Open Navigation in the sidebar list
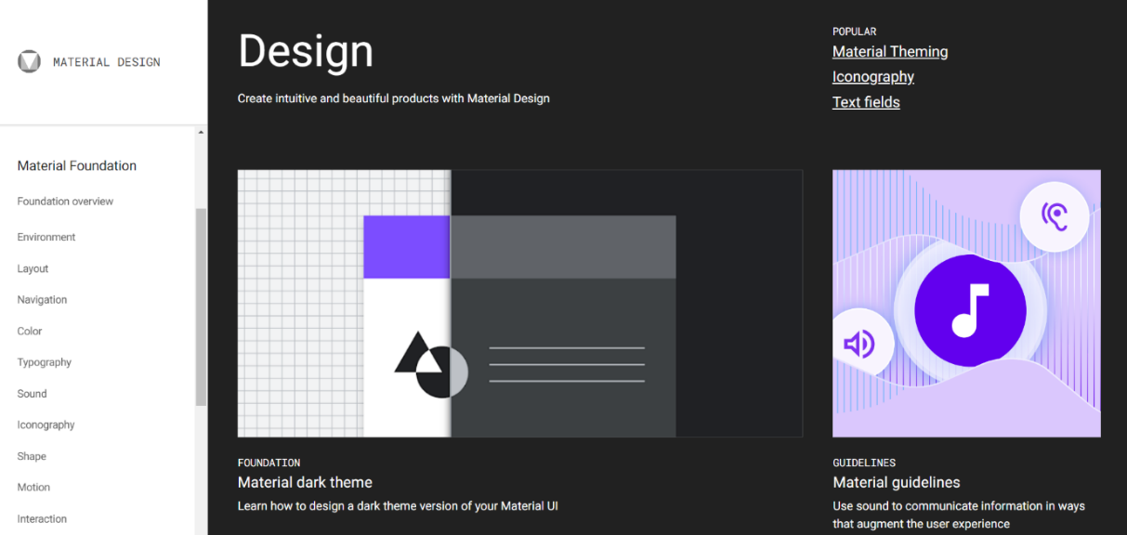The height and width of the screenshot is (535, 1127). (42, 300)
